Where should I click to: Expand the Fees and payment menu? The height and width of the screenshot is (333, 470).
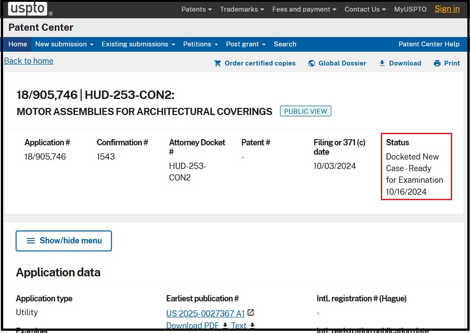coord(304,9)
